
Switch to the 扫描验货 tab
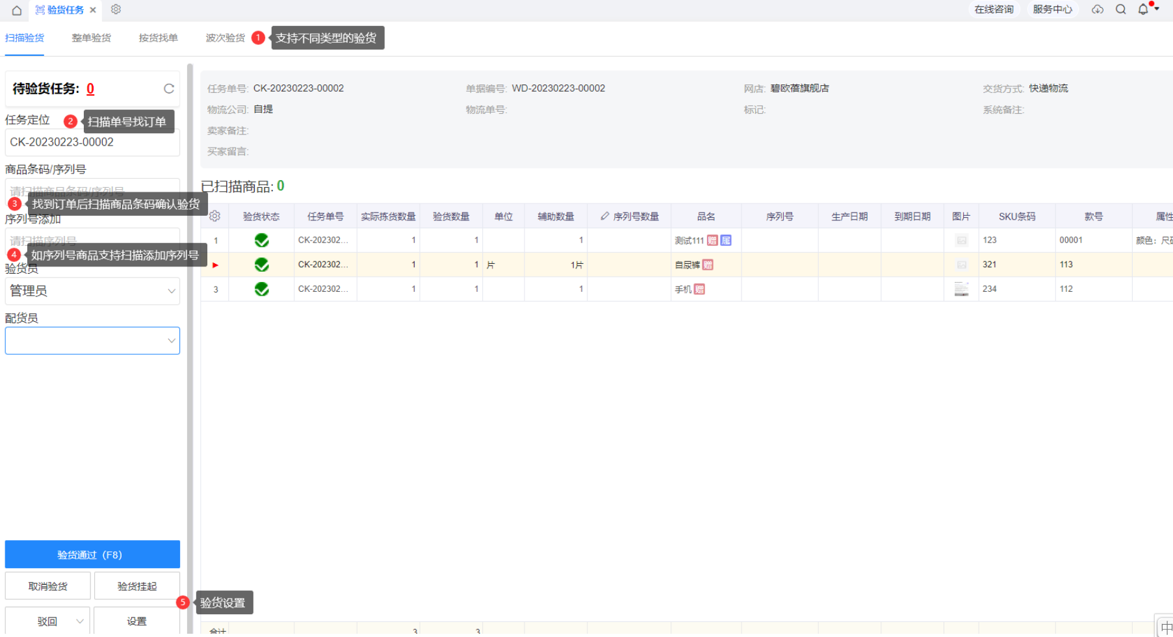pyautogui.click(x=25, y=38)
